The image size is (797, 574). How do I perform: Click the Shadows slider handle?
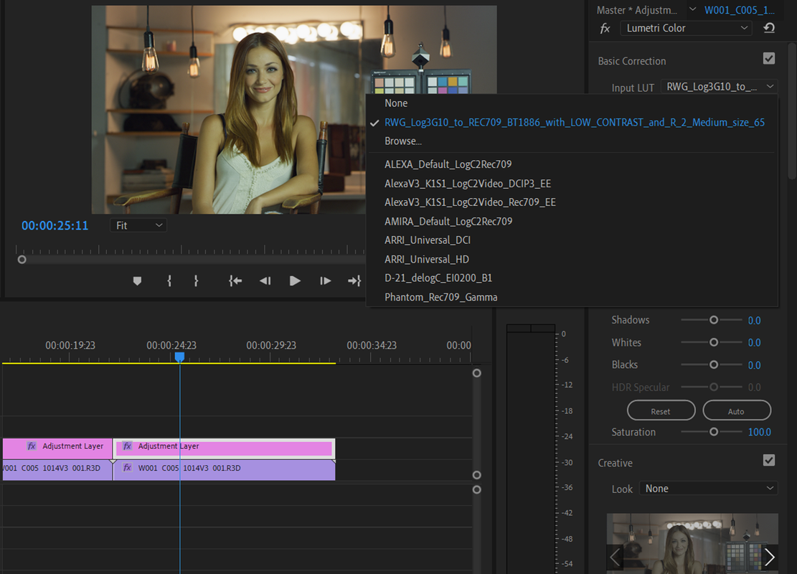714,320
